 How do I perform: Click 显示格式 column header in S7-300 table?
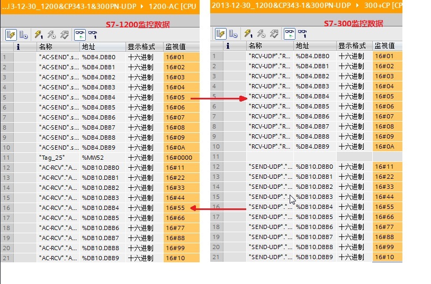(355, 45)
